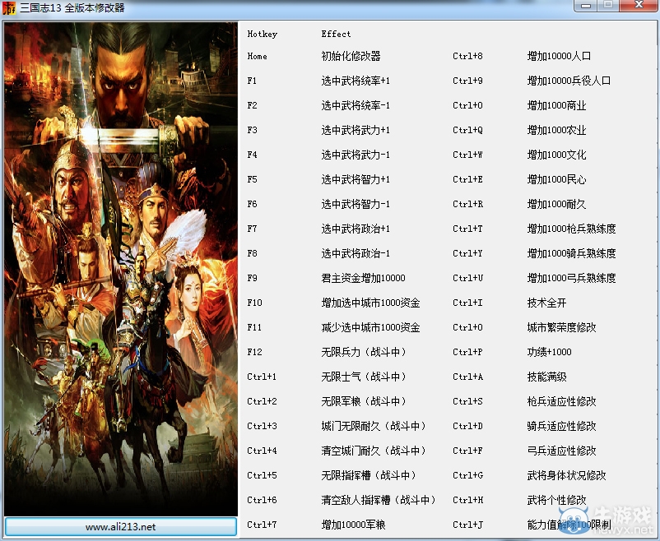Click on "选中武将智力-1" text

356,204
